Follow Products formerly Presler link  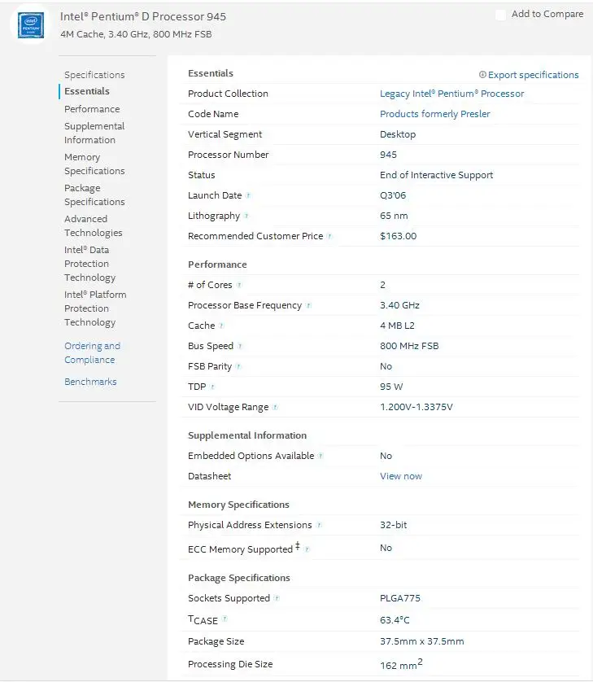tap(434, 114)
